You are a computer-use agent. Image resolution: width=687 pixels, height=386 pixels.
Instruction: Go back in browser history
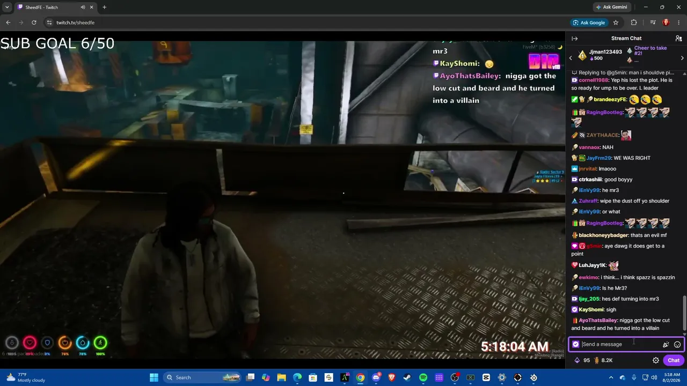(x=8, y=23)
